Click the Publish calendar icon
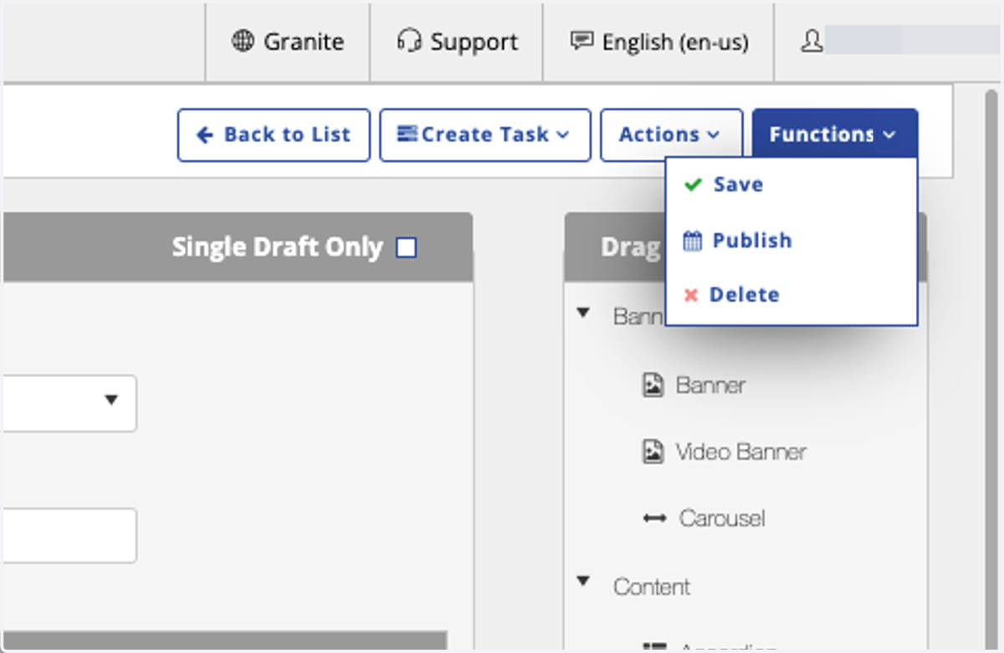Viewport: 1004px width, 653px height. pos(692,241)
